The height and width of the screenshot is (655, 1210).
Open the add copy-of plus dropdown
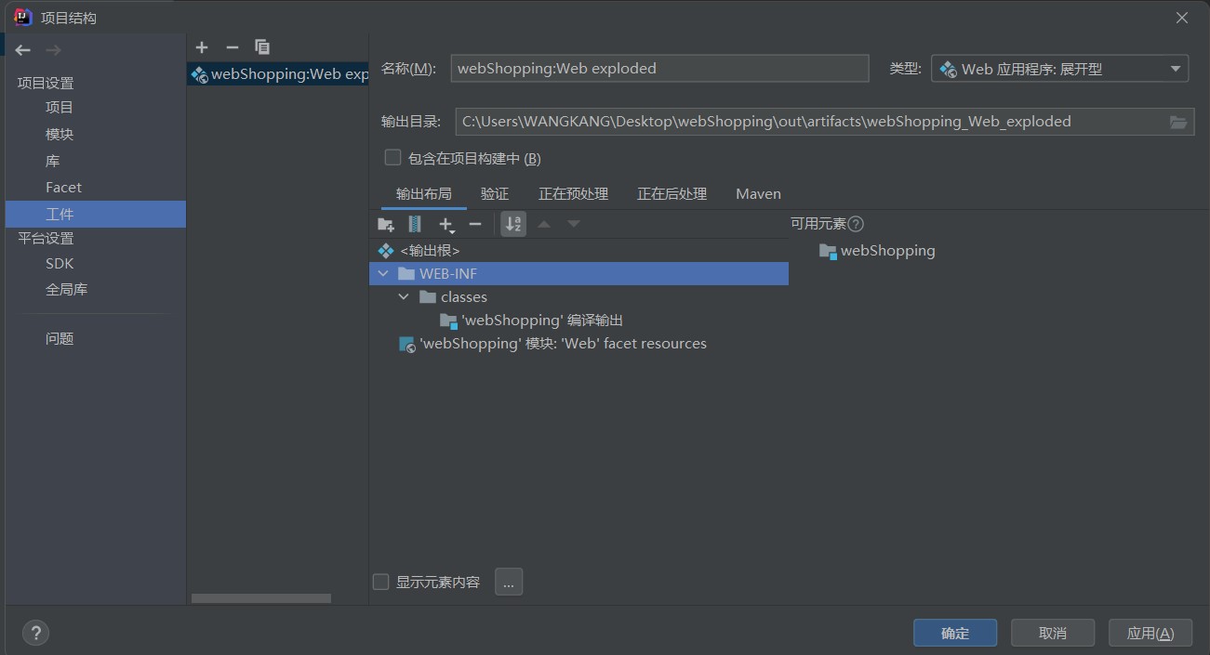click(x=446, y=224)
